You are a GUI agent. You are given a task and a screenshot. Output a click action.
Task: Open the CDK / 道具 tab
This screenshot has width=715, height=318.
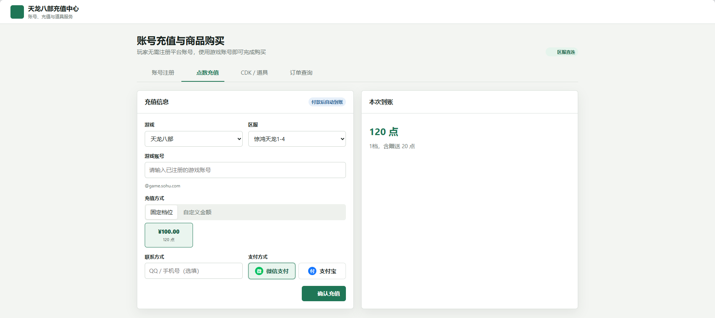[254, 72]
